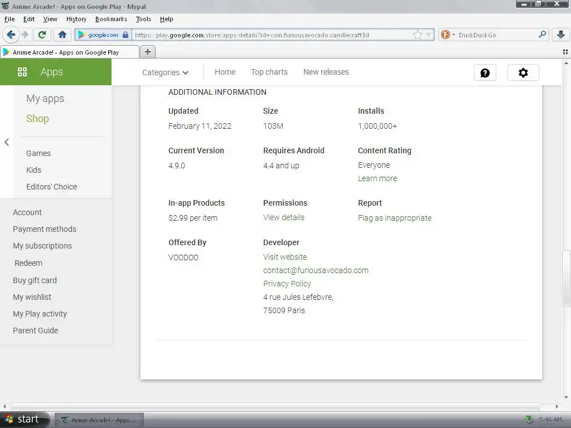Open Top charts
571x428 pixels.
(269, 72)
